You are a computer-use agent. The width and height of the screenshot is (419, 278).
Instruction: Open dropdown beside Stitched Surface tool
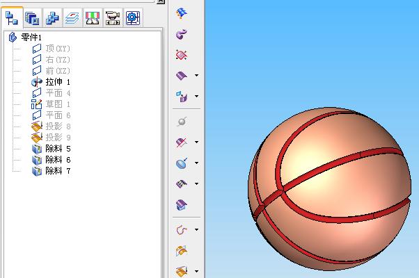[197, 183]
